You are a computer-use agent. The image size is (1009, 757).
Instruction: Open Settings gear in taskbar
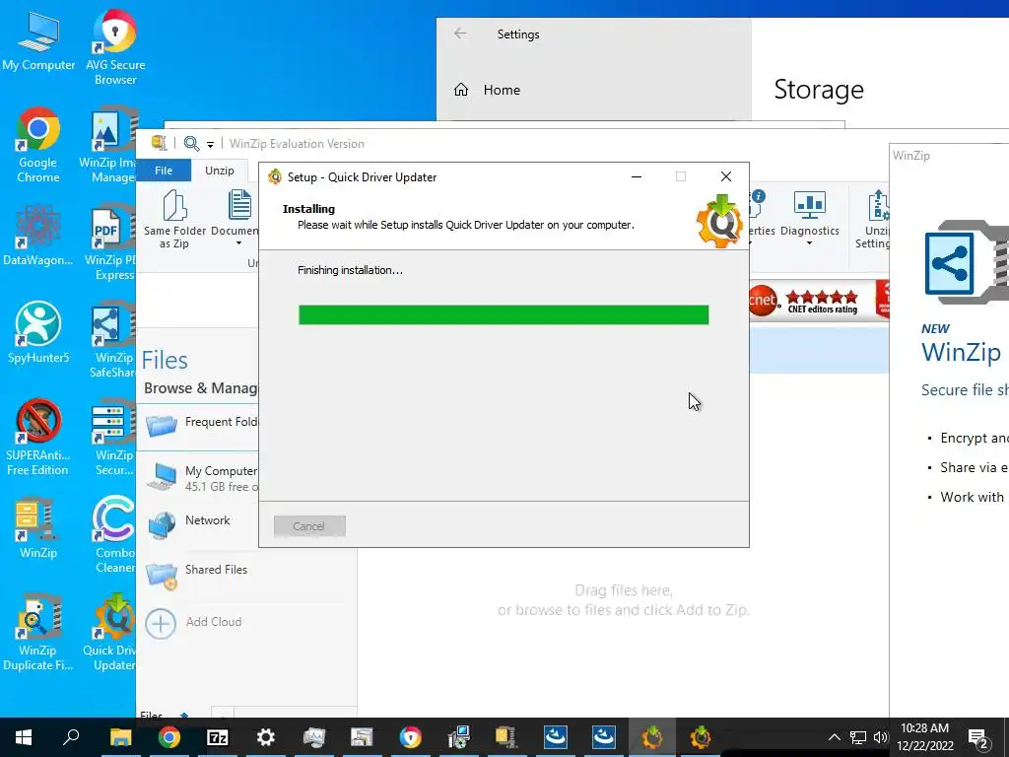(x=265, y=737)
